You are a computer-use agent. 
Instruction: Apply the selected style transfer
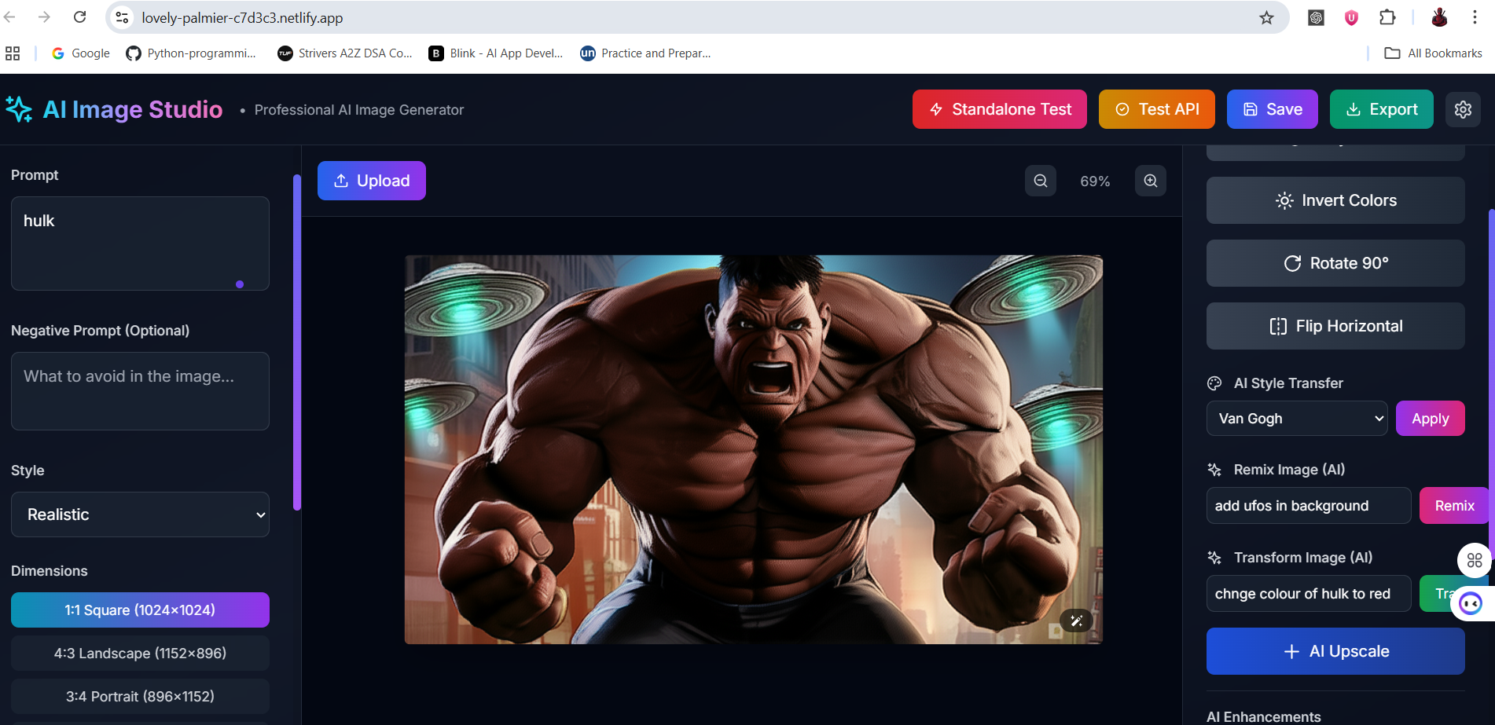[x=1431, y=419]
